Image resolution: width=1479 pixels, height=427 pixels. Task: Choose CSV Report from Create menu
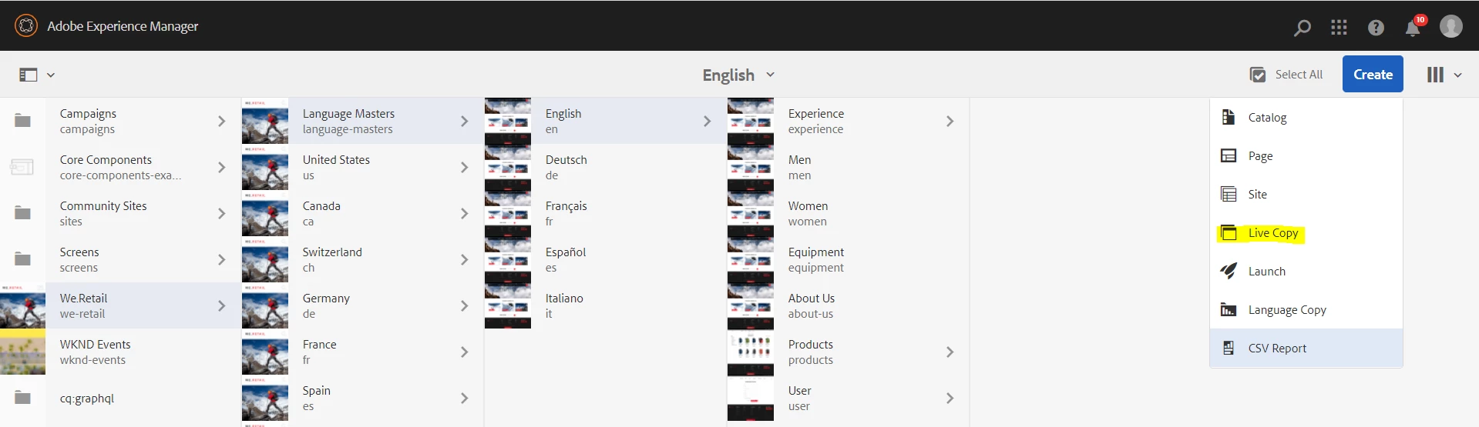(x=1306, y=348)
